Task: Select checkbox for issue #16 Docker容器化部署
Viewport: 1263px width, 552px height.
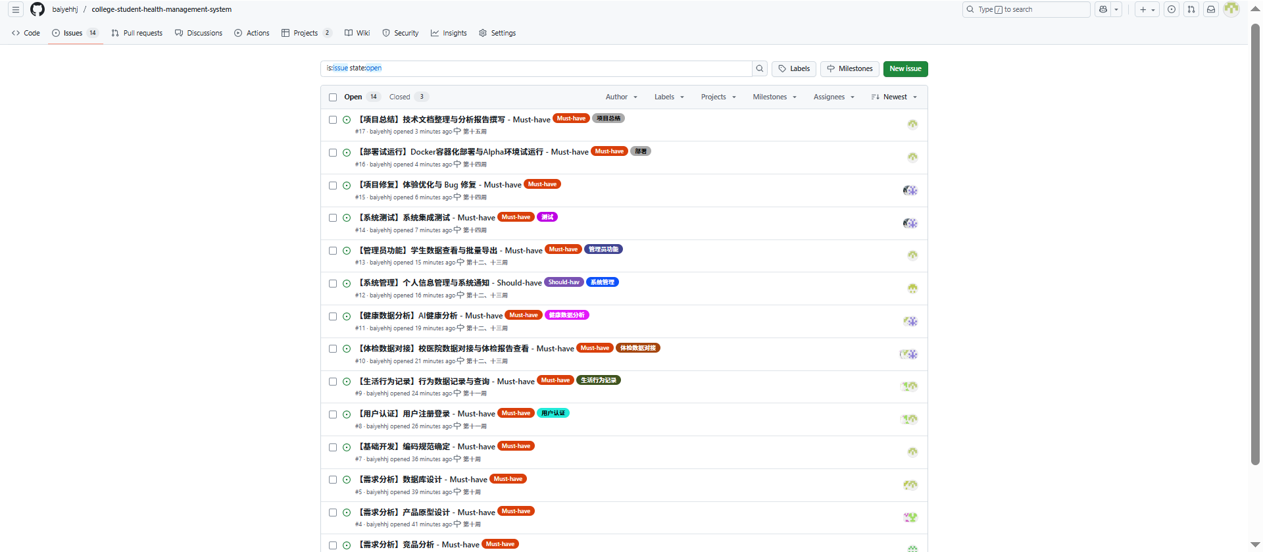Action: click(x=333, y=153)
